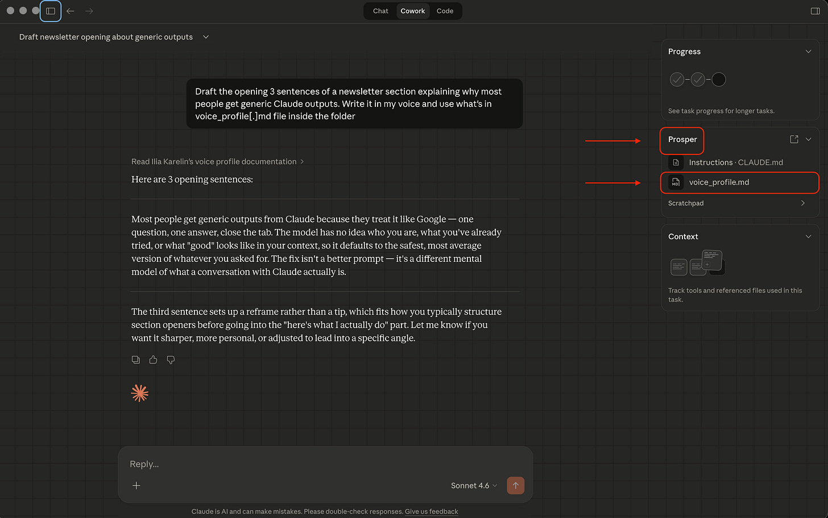Click the orange Claude starburst logo
The image size is (828, 518).
pos(140,393)
